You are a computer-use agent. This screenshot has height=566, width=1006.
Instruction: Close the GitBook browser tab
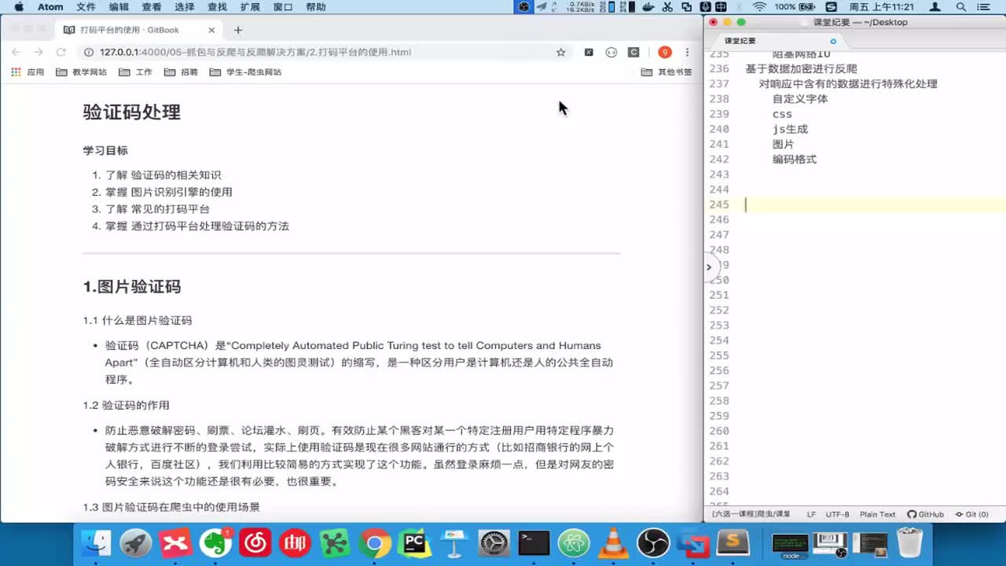click(x=211, y=30)
